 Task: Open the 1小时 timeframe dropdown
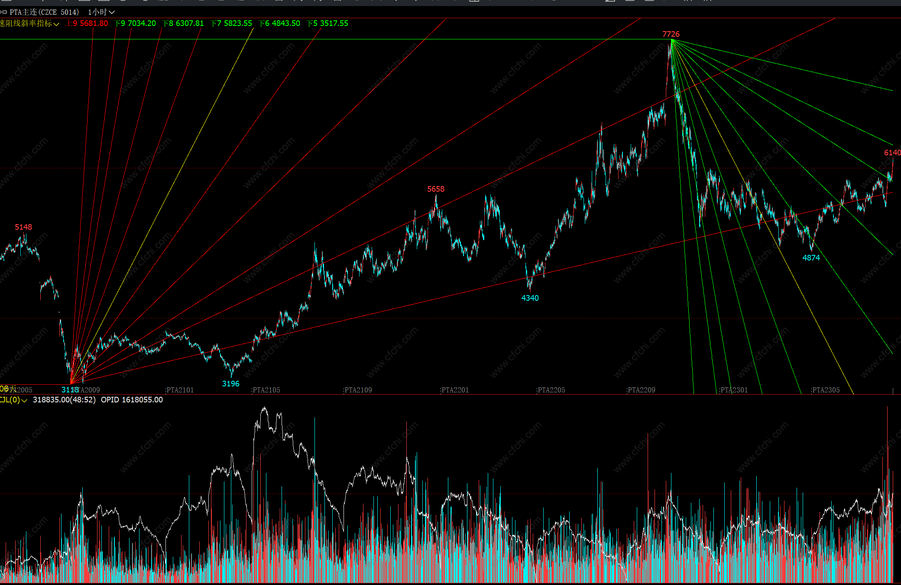(101, 12)
